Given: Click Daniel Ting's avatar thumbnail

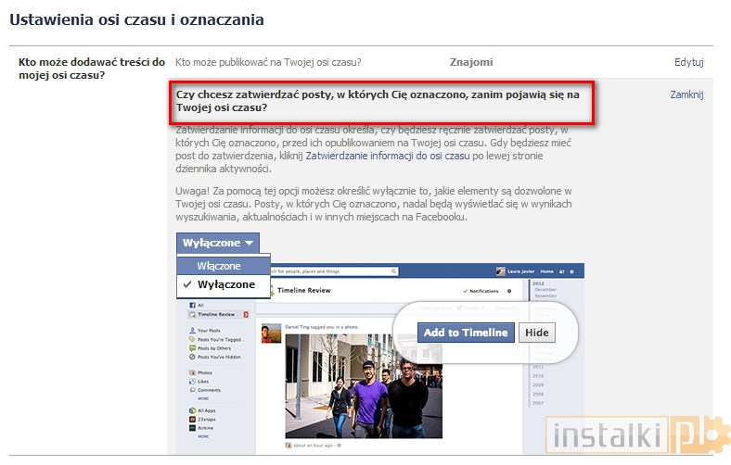Looking at the screenshot, I should tap(271, 333).
